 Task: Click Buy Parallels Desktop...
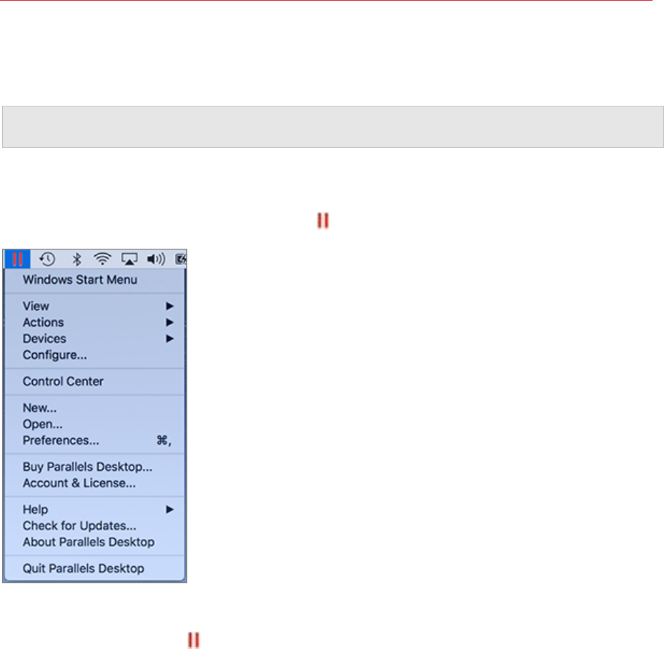[x=95, y=467]
